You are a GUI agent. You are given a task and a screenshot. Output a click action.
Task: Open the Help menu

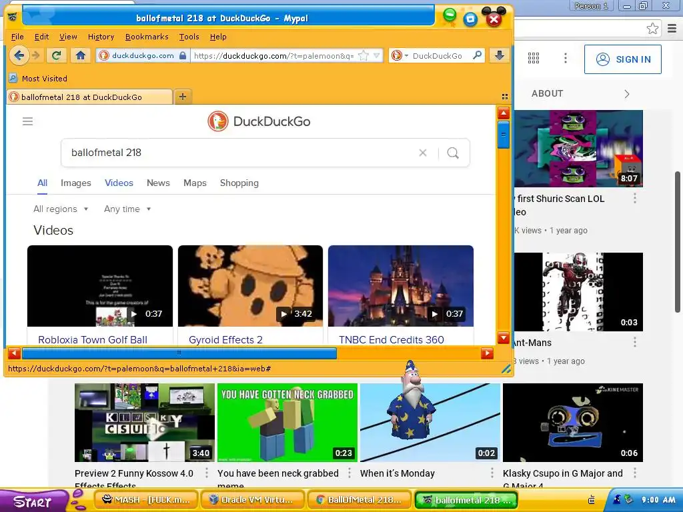pyautogui.click(x=218, y=37)
